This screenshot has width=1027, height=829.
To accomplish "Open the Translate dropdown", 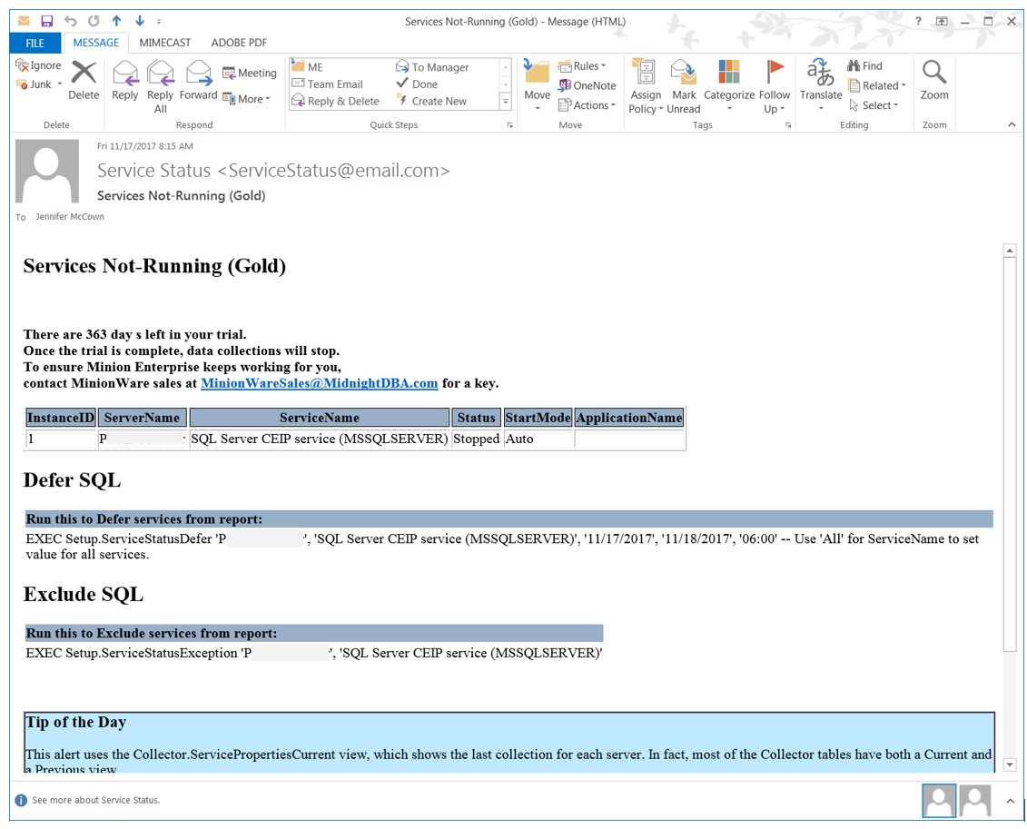I will 821,86.
